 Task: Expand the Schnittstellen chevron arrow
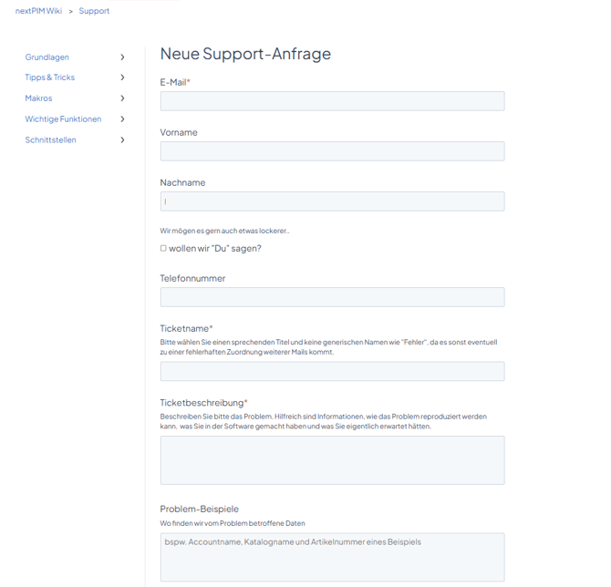click(122, 140)
